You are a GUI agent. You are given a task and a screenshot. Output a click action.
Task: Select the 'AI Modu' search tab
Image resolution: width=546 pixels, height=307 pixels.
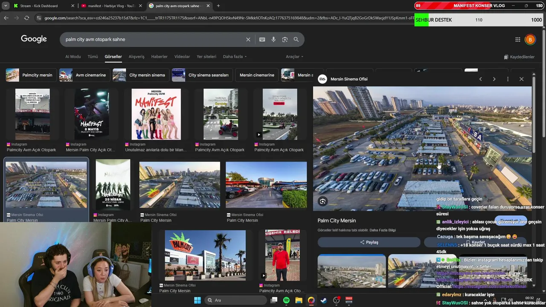73,57
